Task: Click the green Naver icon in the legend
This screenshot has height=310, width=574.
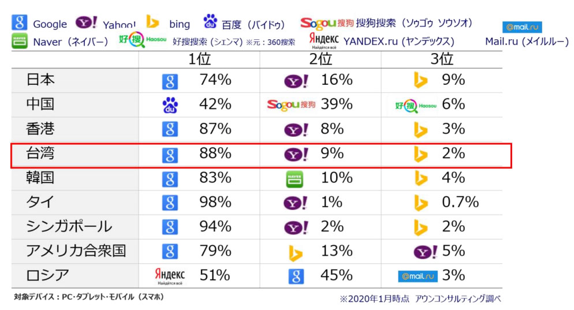Action: (20, 41)
